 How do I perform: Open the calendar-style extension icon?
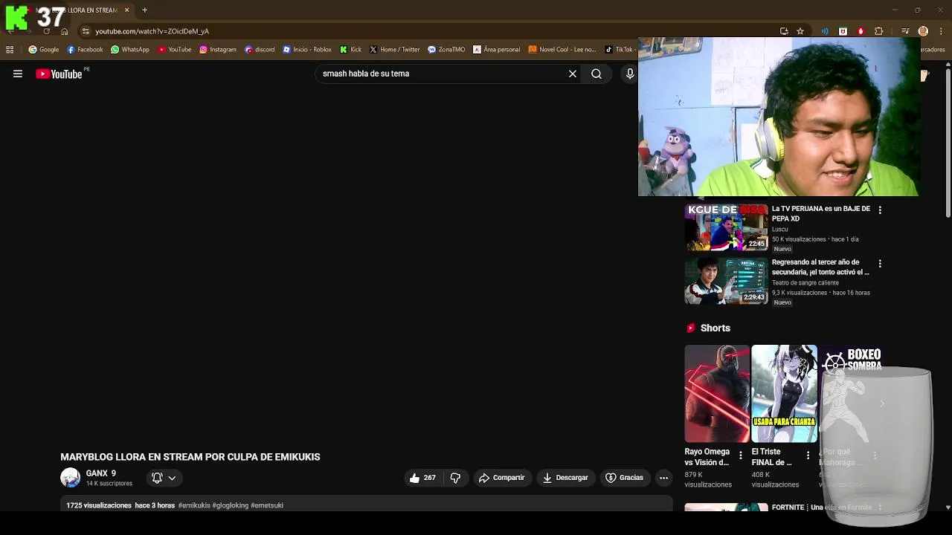843,31
